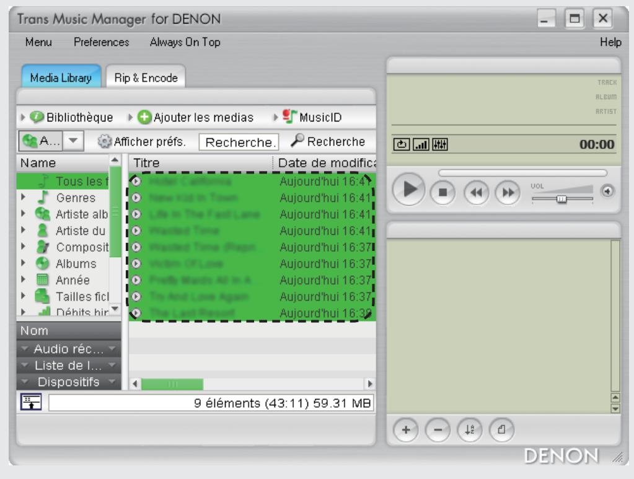Click status text 9 éléments (43:11) 59.31 MB
Screen dimensions: 634x479
[x=282, y=403]
